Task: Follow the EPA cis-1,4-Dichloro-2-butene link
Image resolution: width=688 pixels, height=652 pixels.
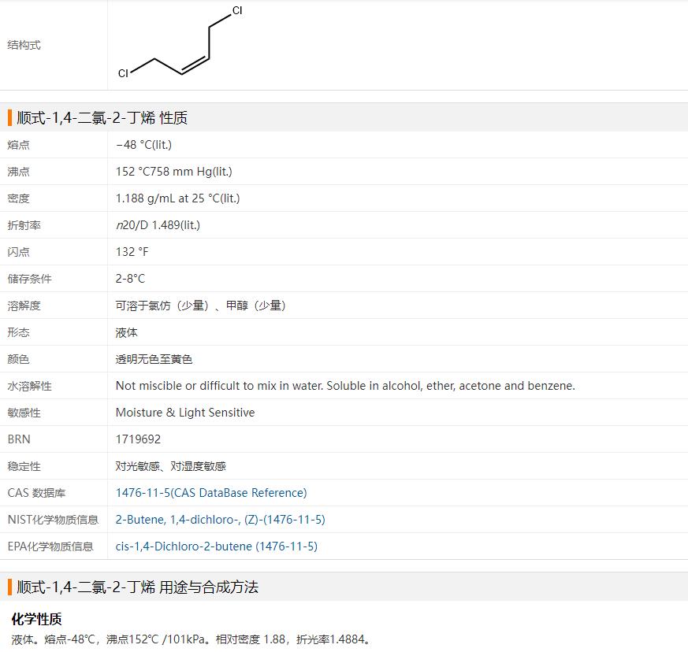Action: click(x=216, y=546)
